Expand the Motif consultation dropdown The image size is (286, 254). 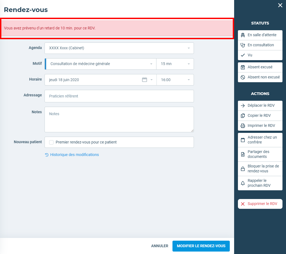coord(100,64)
